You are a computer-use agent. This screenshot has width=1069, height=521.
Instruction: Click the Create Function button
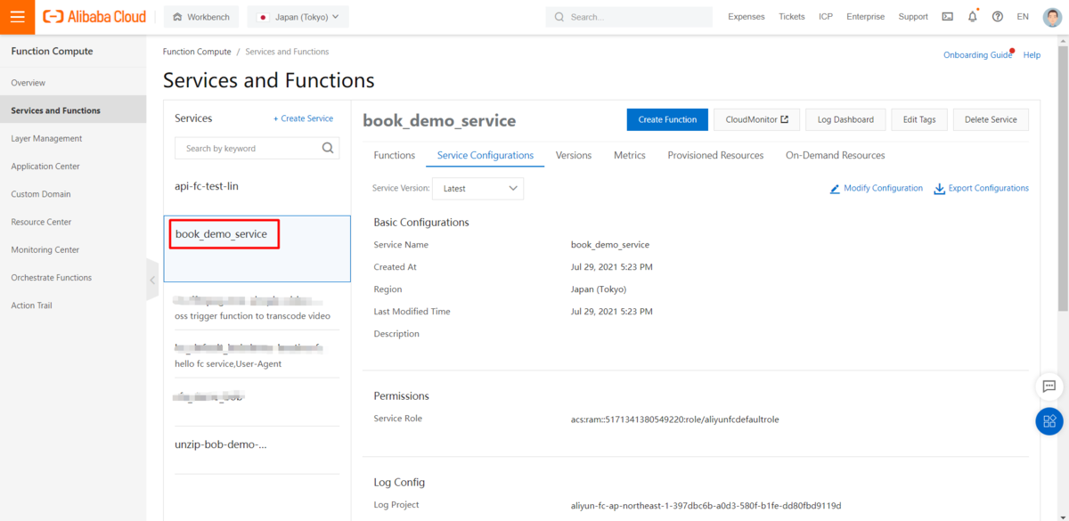tap(667, 119)
